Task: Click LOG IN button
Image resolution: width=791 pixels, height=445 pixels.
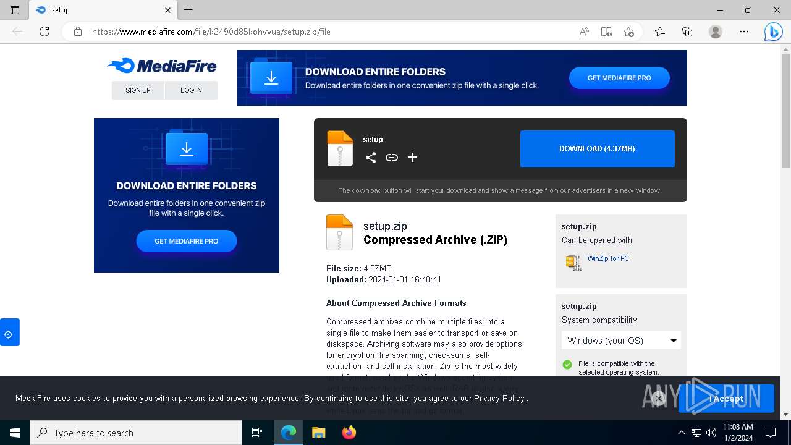Action: click(191, 90)
